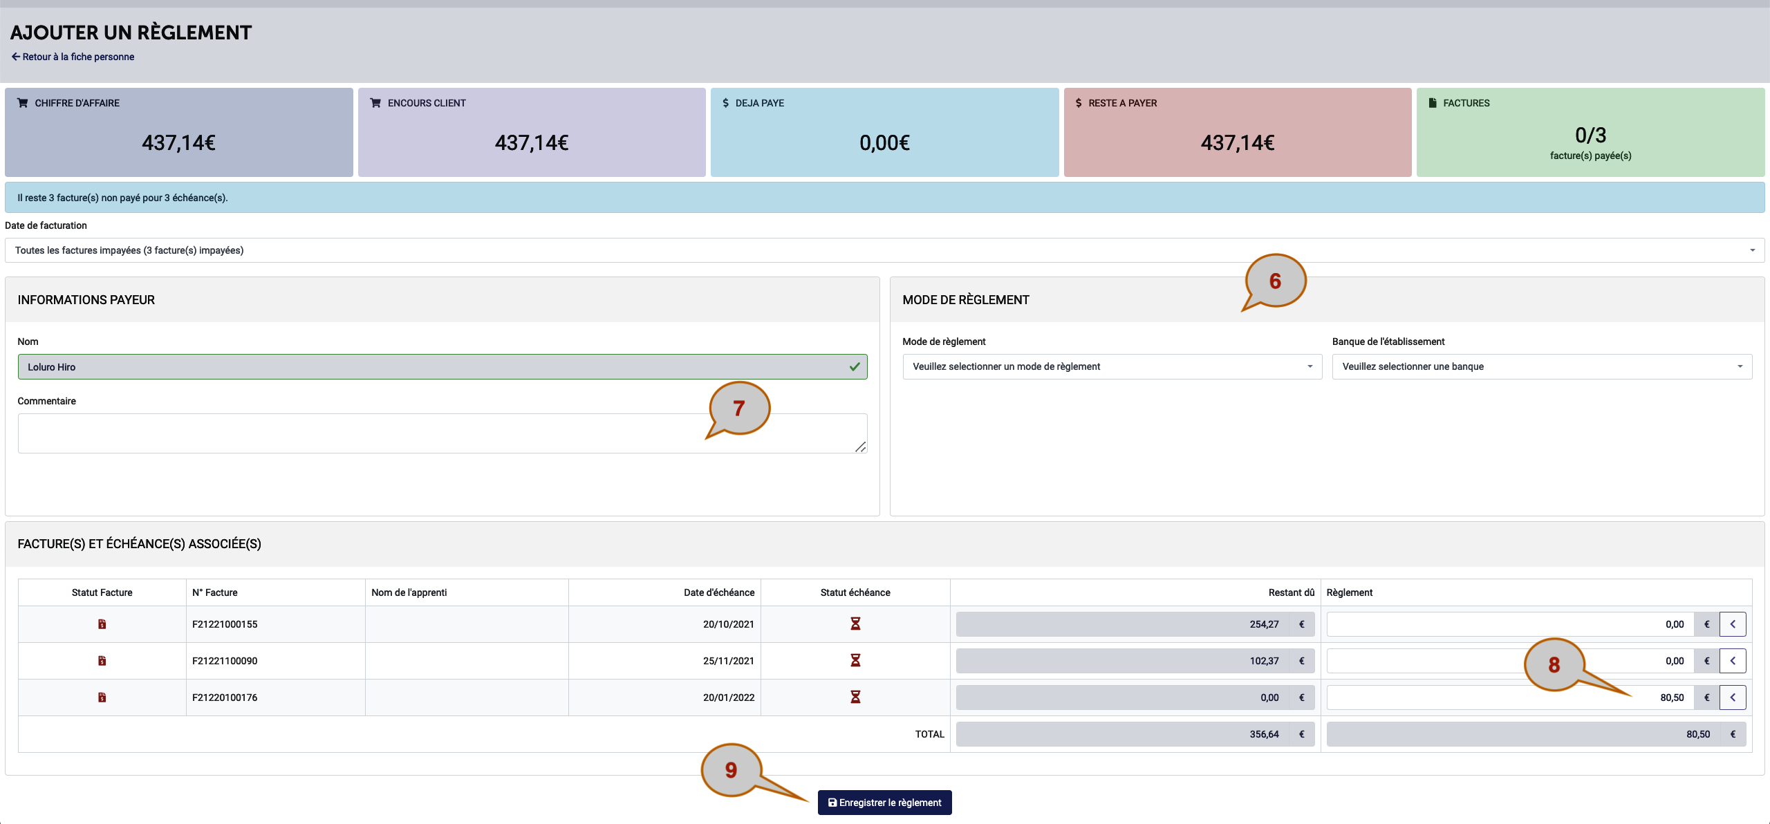Image resolution: width=1770 pixels, height=824 pixels.
Task: Click the Reste a payer dollar icon
Action: point(1079,103)
